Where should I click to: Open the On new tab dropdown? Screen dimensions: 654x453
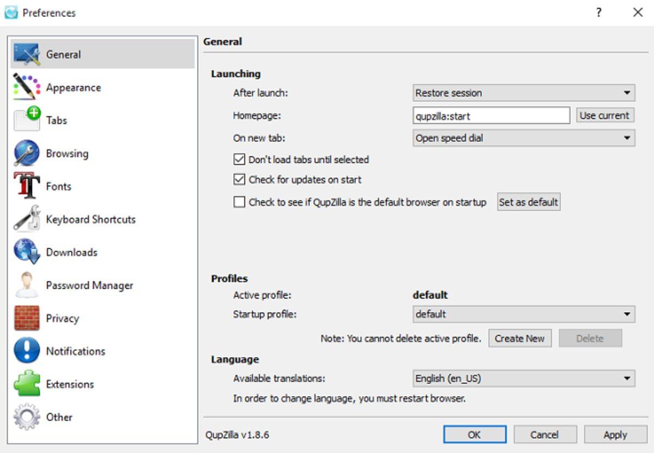point(523,138)
